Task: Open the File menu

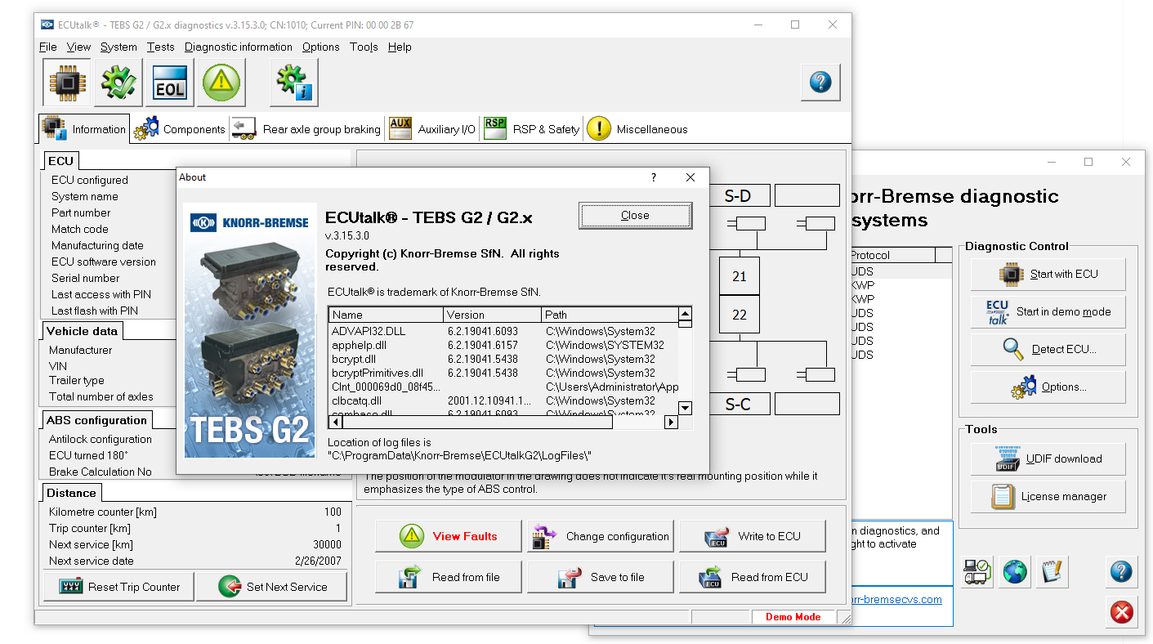Action: (x=48, y=47)
